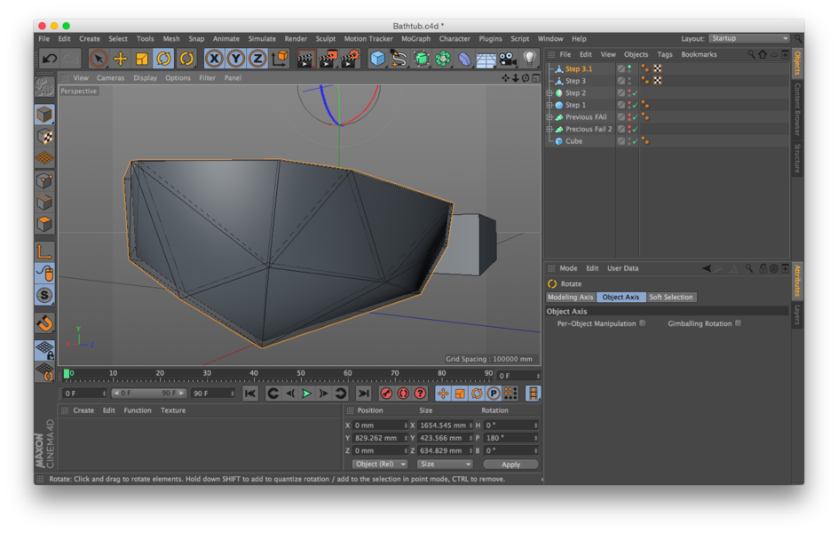Expand the Precious Fail 2 object

549,129
